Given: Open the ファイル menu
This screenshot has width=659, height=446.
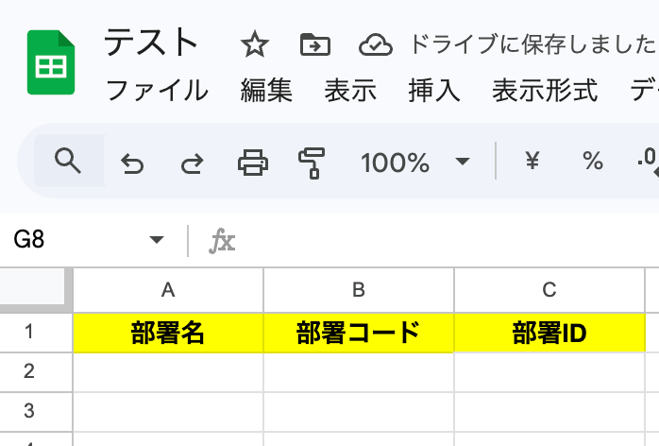Looking at the screenshot, I should point(157,91).
